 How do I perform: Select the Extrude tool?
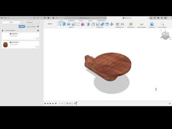click(64, 24)
